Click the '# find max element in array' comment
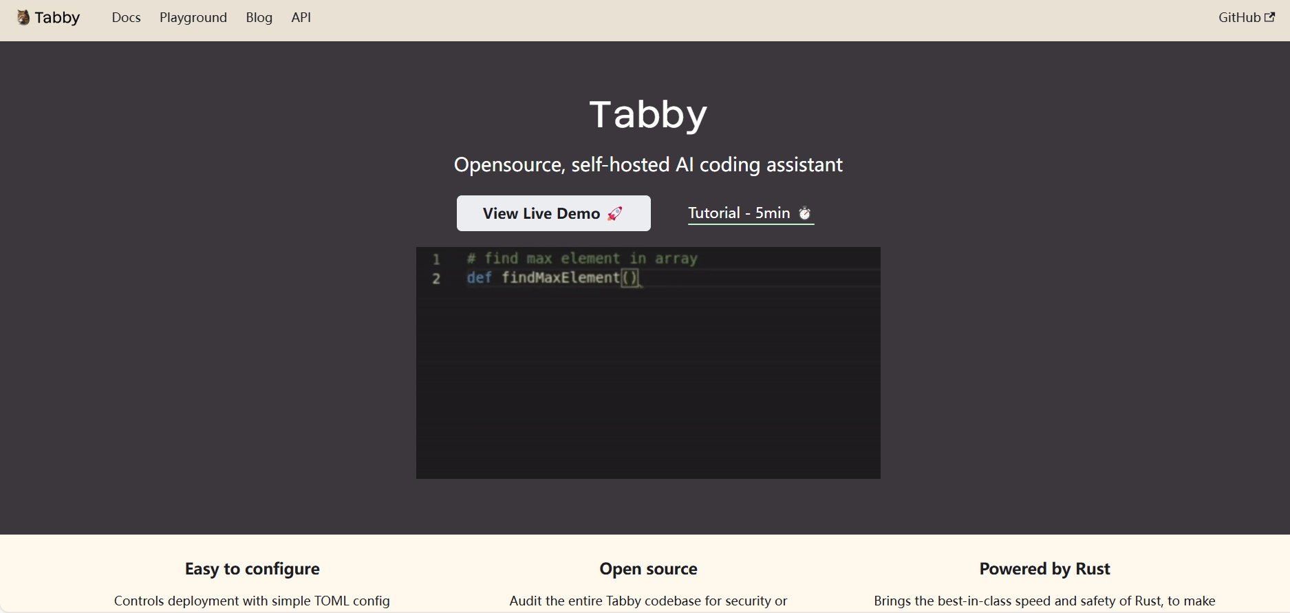Screen dimensions: 1290x613 coord(582,259)
